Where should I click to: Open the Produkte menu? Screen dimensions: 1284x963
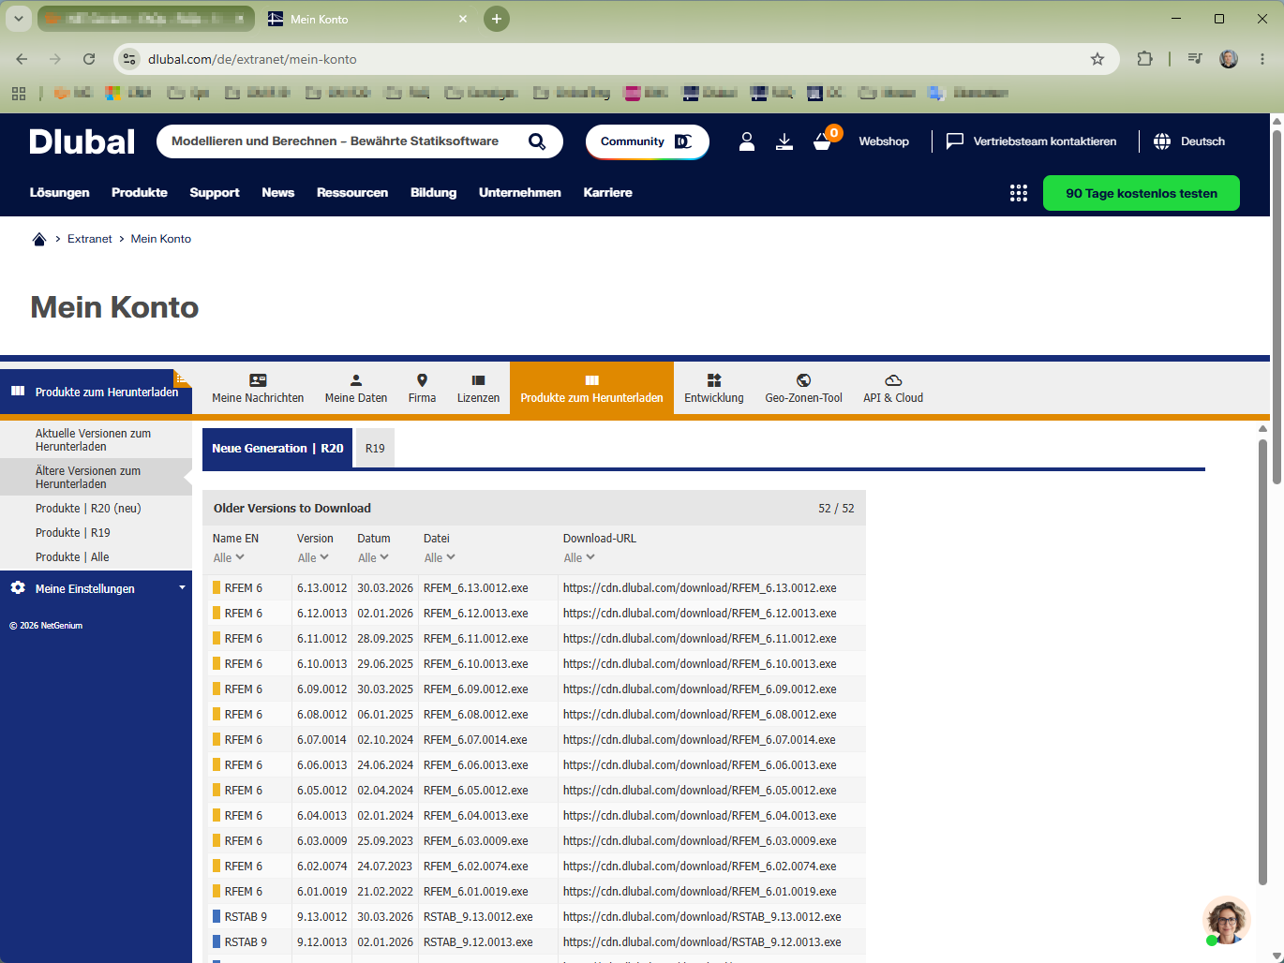tap(140, 193)
